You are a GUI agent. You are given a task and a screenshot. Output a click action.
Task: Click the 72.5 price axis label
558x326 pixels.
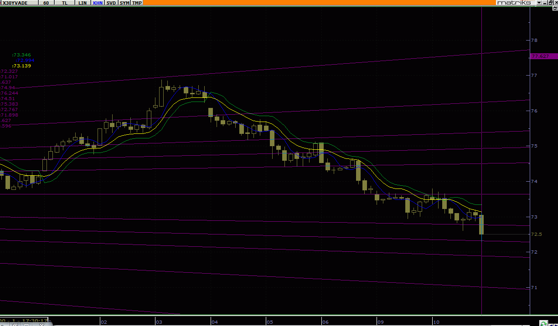click(x=537, y=234)
